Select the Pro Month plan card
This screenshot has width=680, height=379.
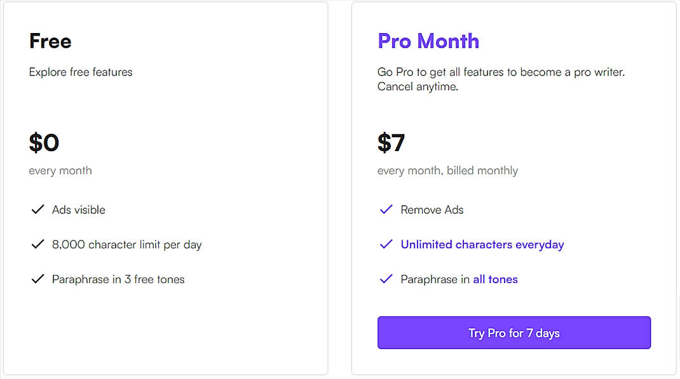coord(514,187)
